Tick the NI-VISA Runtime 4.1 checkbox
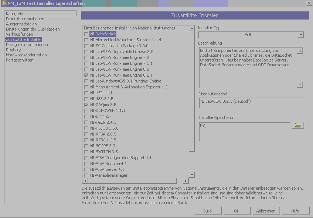The image size is (313, 218). [86, 164]
